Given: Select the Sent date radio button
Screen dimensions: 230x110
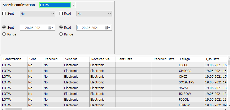Looking at the screenshot, I should [4, 27].
